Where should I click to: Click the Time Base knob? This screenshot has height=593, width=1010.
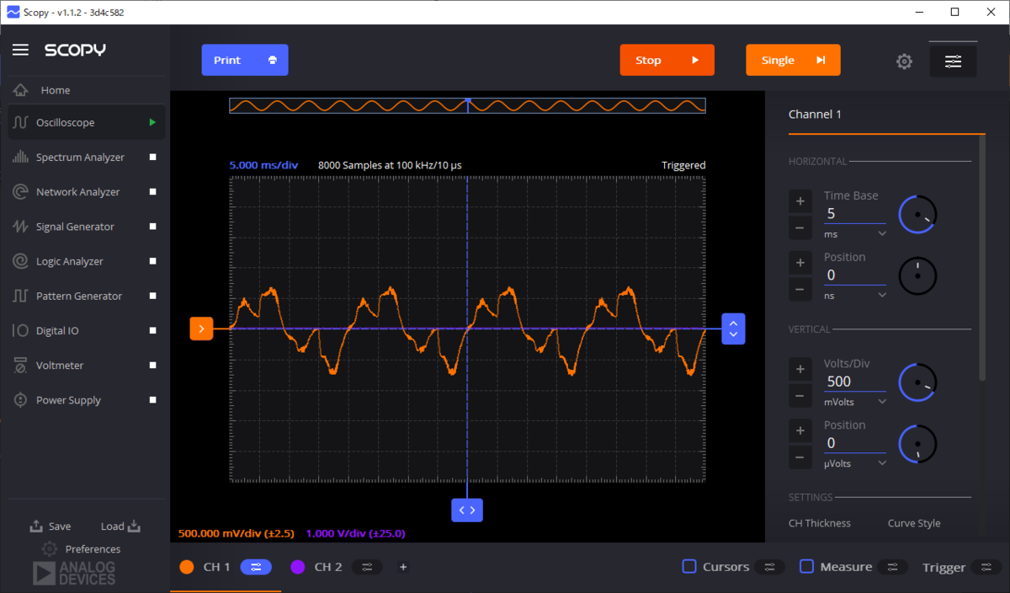pyautogui.click(x=917, y=215)
